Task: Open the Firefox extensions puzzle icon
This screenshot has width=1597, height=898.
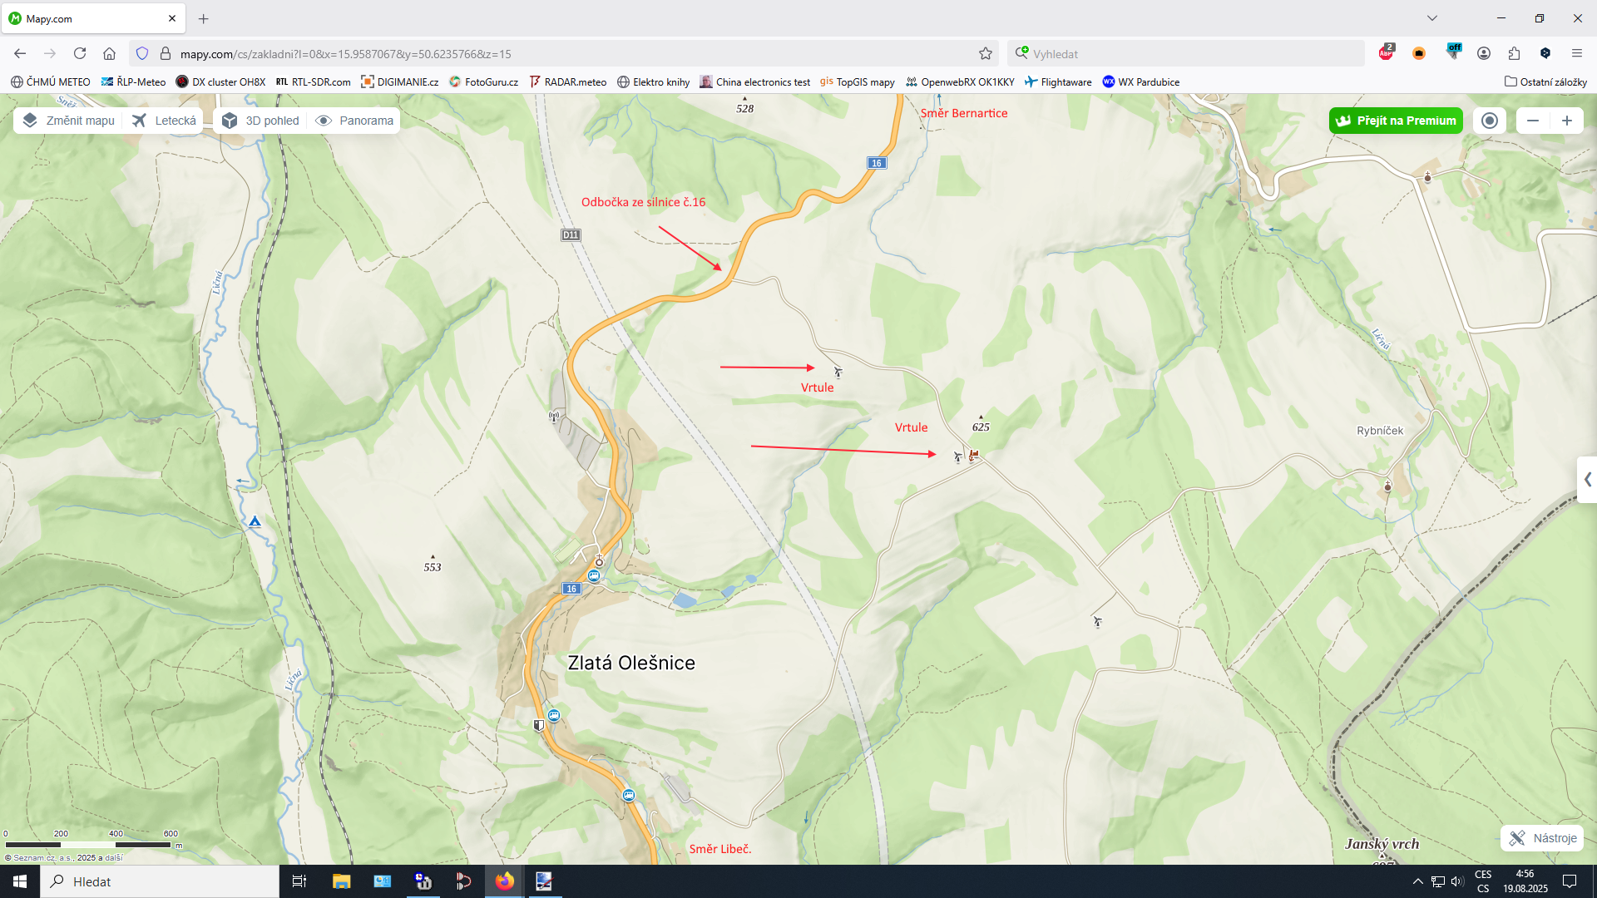Action: tap(1514, 54)
